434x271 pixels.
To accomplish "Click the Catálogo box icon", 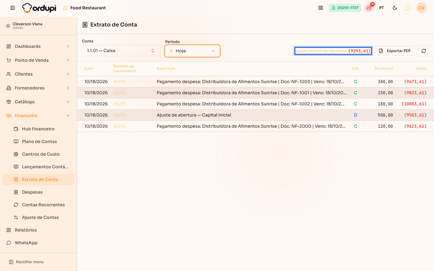I will (x=9, y=102).
